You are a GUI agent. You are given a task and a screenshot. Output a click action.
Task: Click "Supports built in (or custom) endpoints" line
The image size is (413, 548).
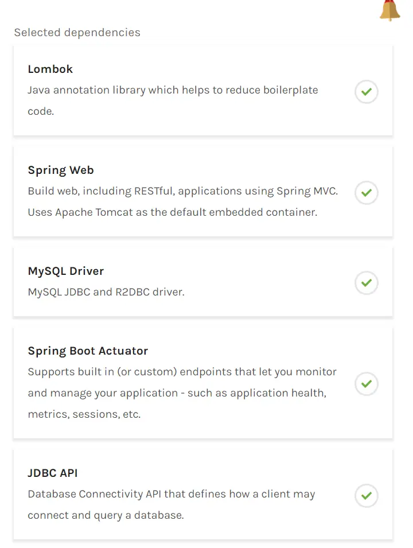(182, 372)
